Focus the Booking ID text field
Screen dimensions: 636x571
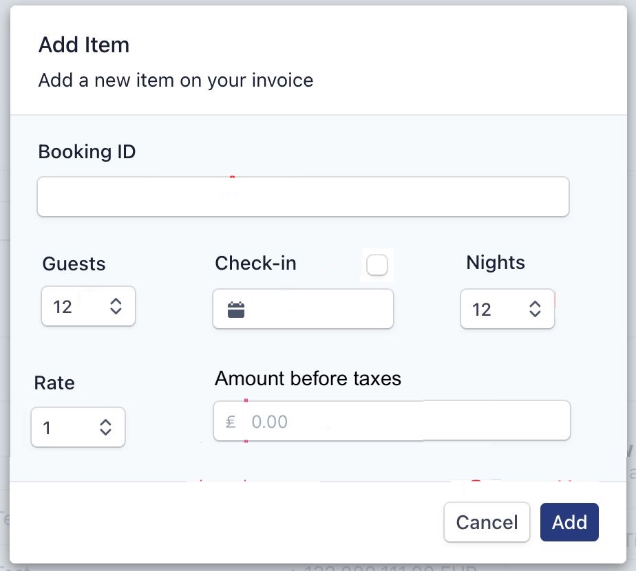point(303,197)
